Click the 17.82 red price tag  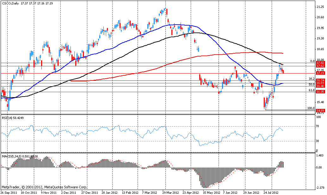pyautogui.click(x=320, y=63)
